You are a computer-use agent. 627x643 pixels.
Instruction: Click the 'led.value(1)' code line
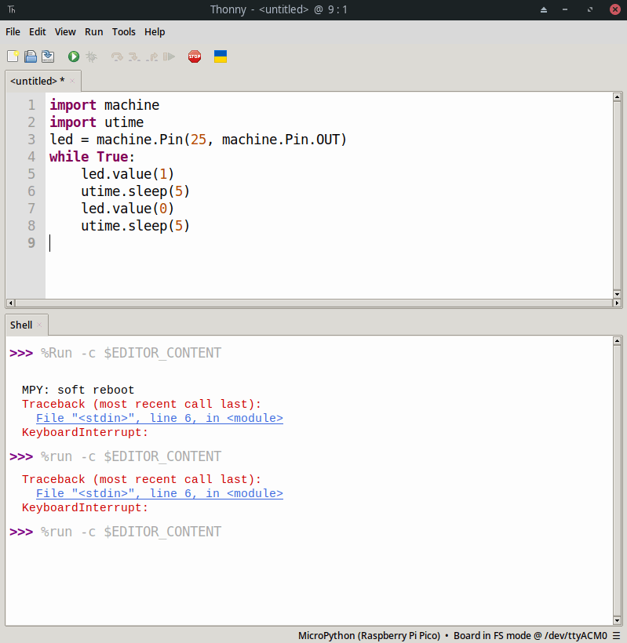tap(127, 174)
